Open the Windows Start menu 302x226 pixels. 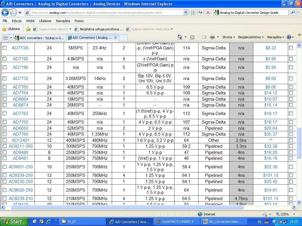[x=14, y=222]
